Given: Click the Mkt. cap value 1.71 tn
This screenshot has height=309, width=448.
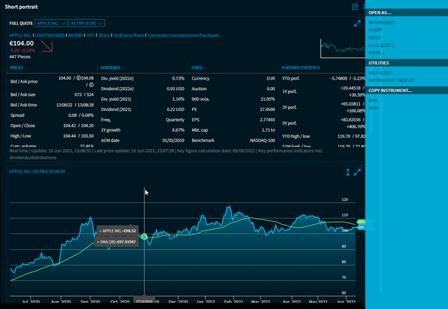Looking at the screenshot, I should tap(268, 130).
